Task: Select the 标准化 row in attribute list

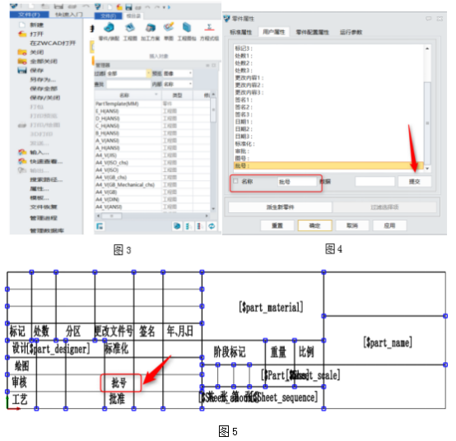Action: click(x=328, y=144)
